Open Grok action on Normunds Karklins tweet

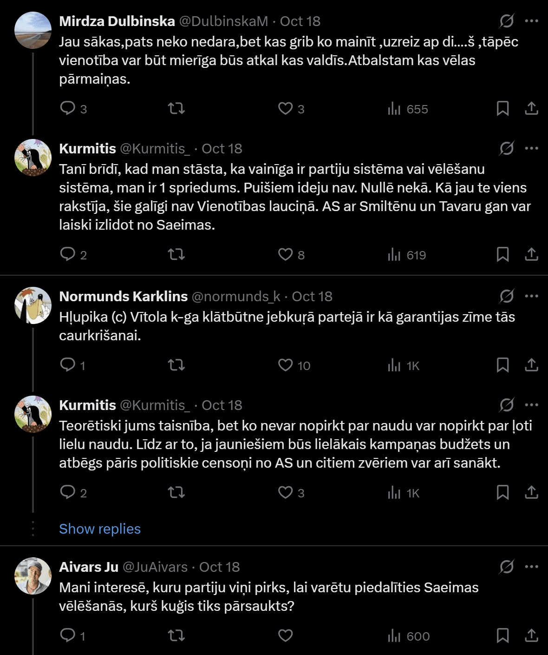[506, 296]
